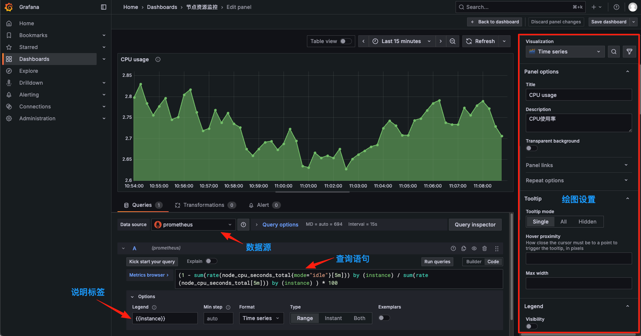Screen dimensions: 641x336
Task: Click the Grafana logo
Action: pos(9,7)
